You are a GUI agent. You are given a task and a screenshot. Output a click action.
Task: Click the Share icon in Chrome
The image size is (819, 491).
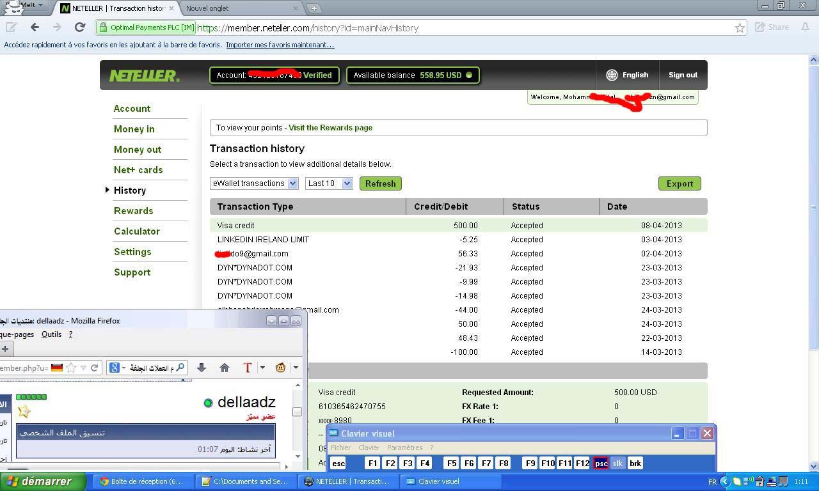(x=772, y=27)
